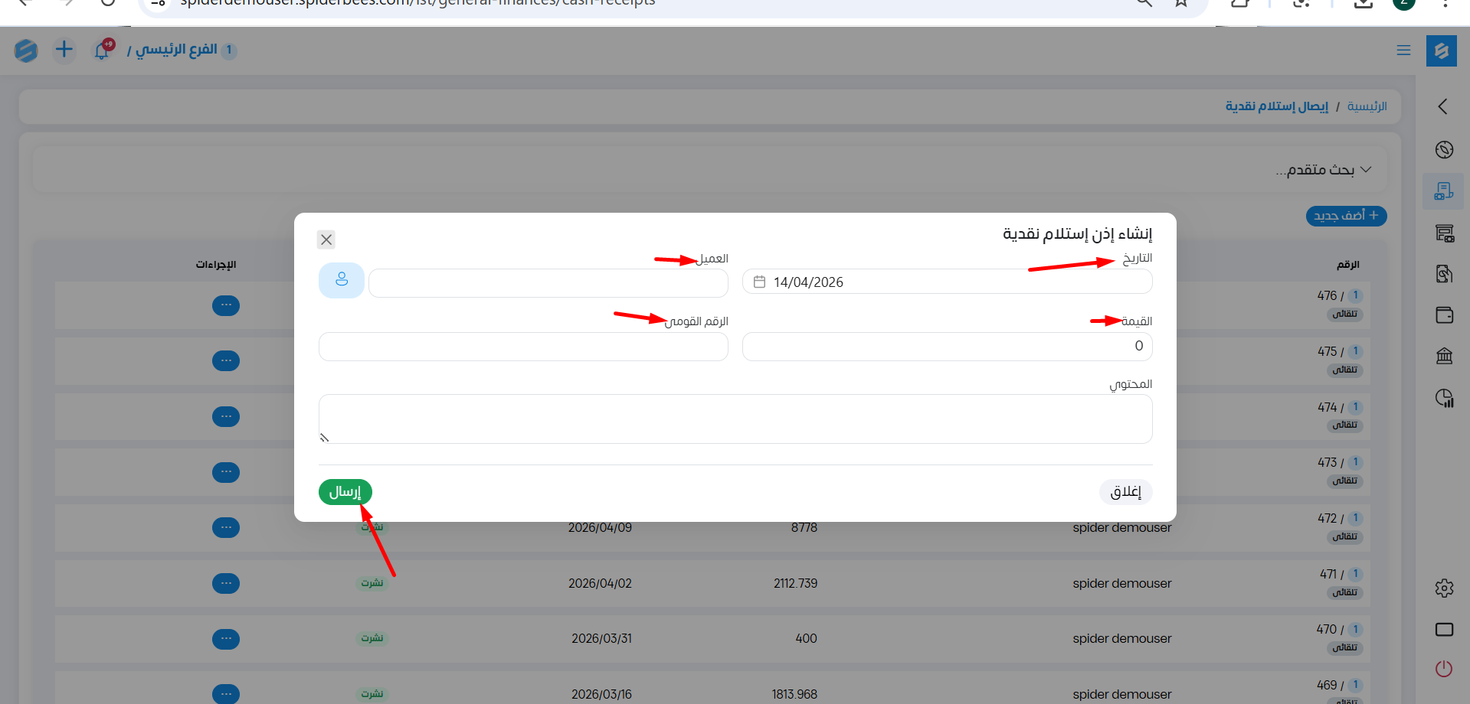Viewport: 1470px width, 704px height.
Task: Collapse sidebar with the chevron arrow
Action: point(1443,106)
